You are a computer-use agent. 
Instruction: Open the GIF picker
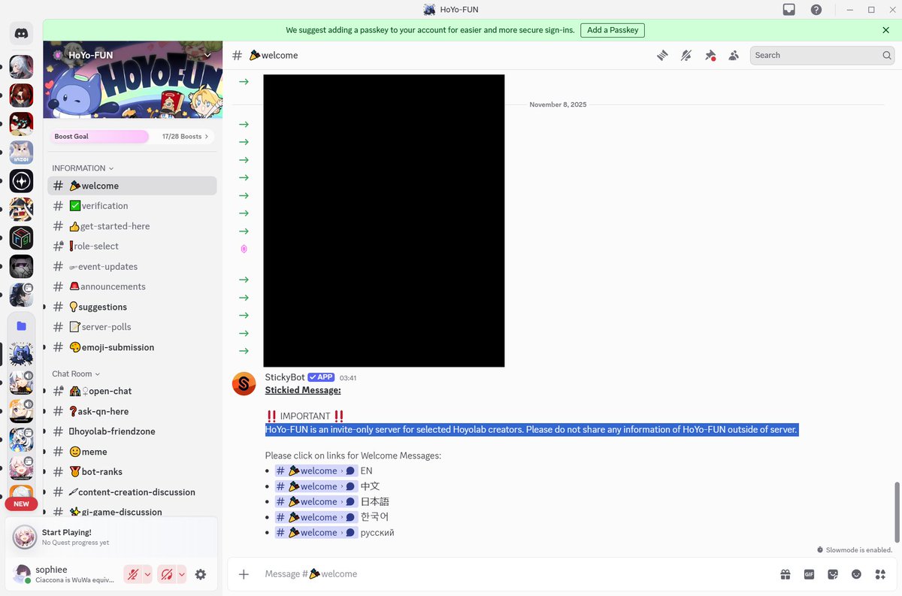[809, 574]
